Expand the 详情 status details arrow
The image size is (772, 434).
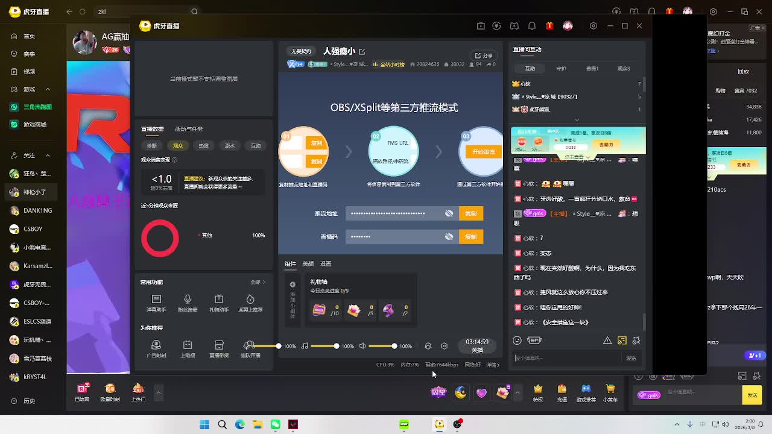click(493, 365)
